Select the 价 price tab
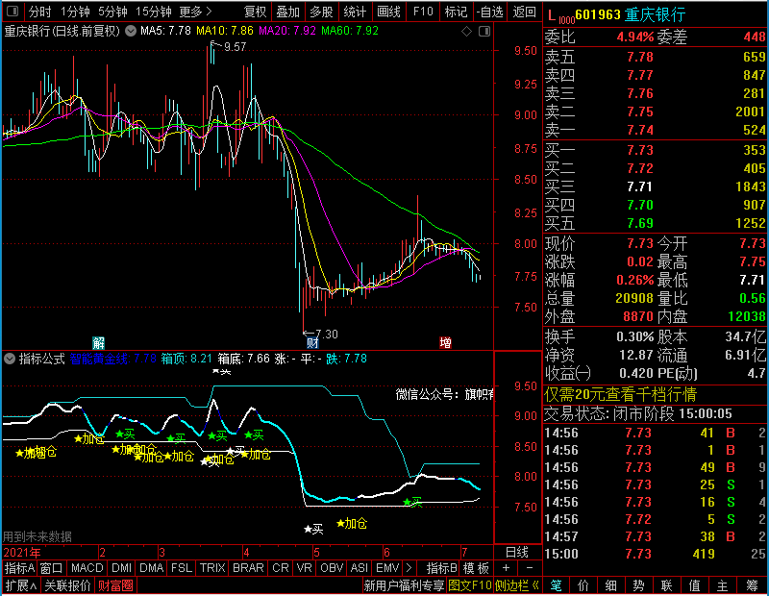The width and height of the screenshot is (769, 596). (583, 585)
